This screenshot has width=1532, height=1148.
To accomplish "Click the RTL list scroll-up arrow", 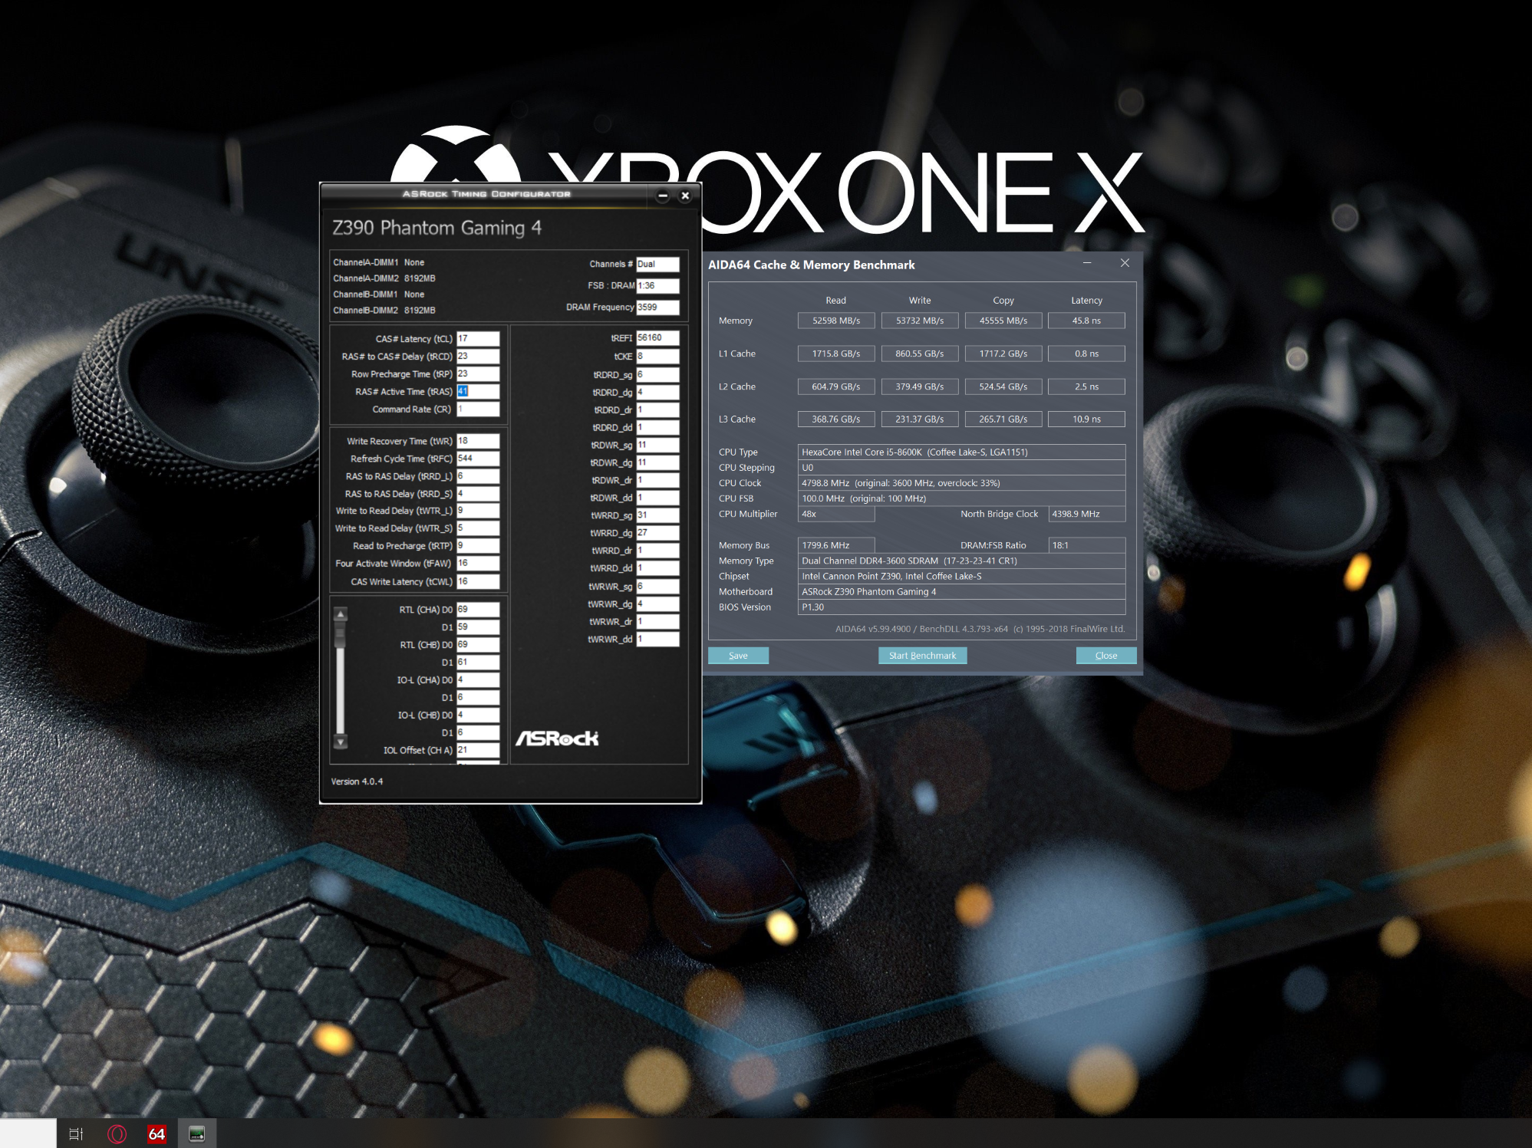I will pos(341,613).
